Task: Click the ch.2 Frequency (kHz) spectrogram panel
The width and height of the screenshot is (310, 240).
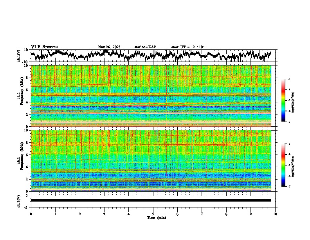Action: tap(151, 161)
